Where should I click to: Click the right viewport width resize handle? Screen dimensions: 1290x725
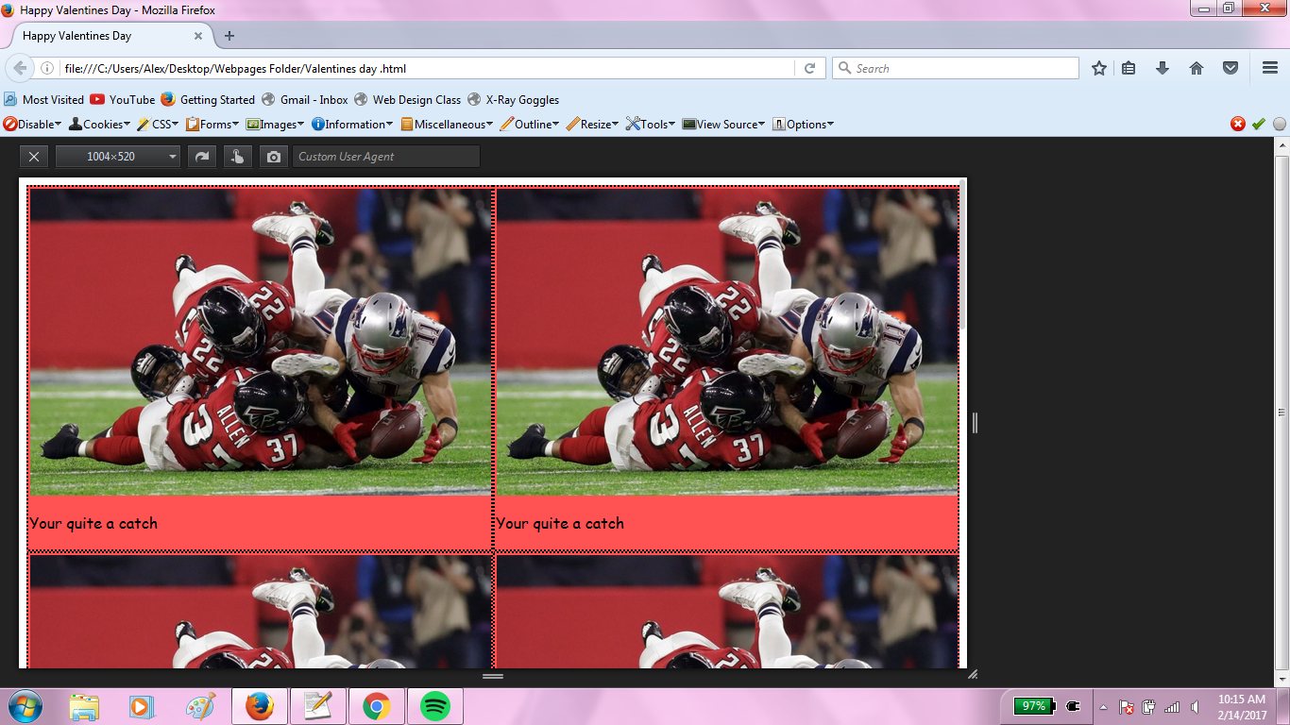coord(975,423)
